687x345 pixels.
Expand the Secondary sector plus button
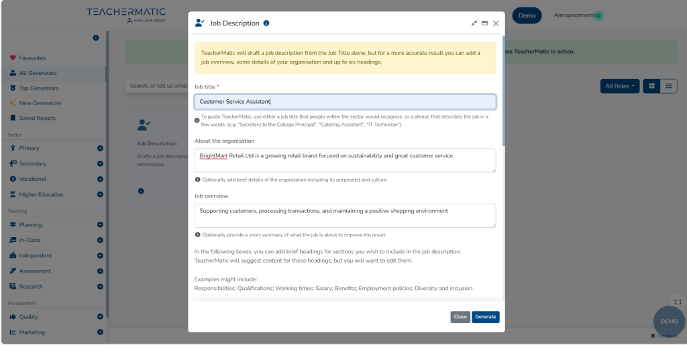(100, 163)
